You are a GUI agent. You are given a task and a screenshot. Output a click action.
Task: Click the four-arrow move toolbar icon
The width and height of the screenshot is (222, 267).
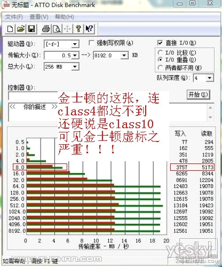click(67, 29)
